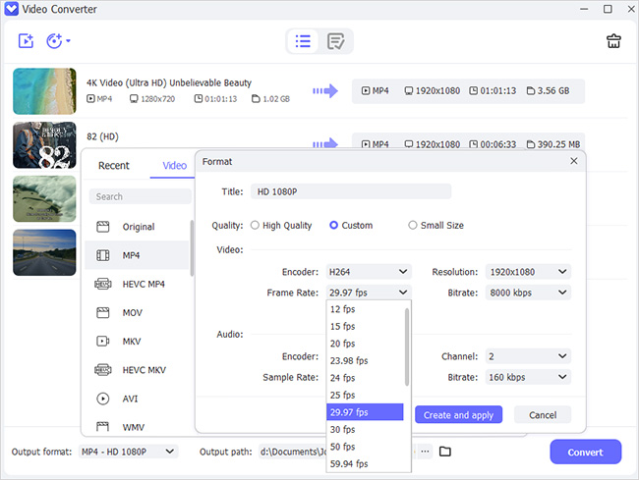The height and width of the screenshot is (480, 639).
Task: Switch to the Video tab
Action: coord(174,166)
